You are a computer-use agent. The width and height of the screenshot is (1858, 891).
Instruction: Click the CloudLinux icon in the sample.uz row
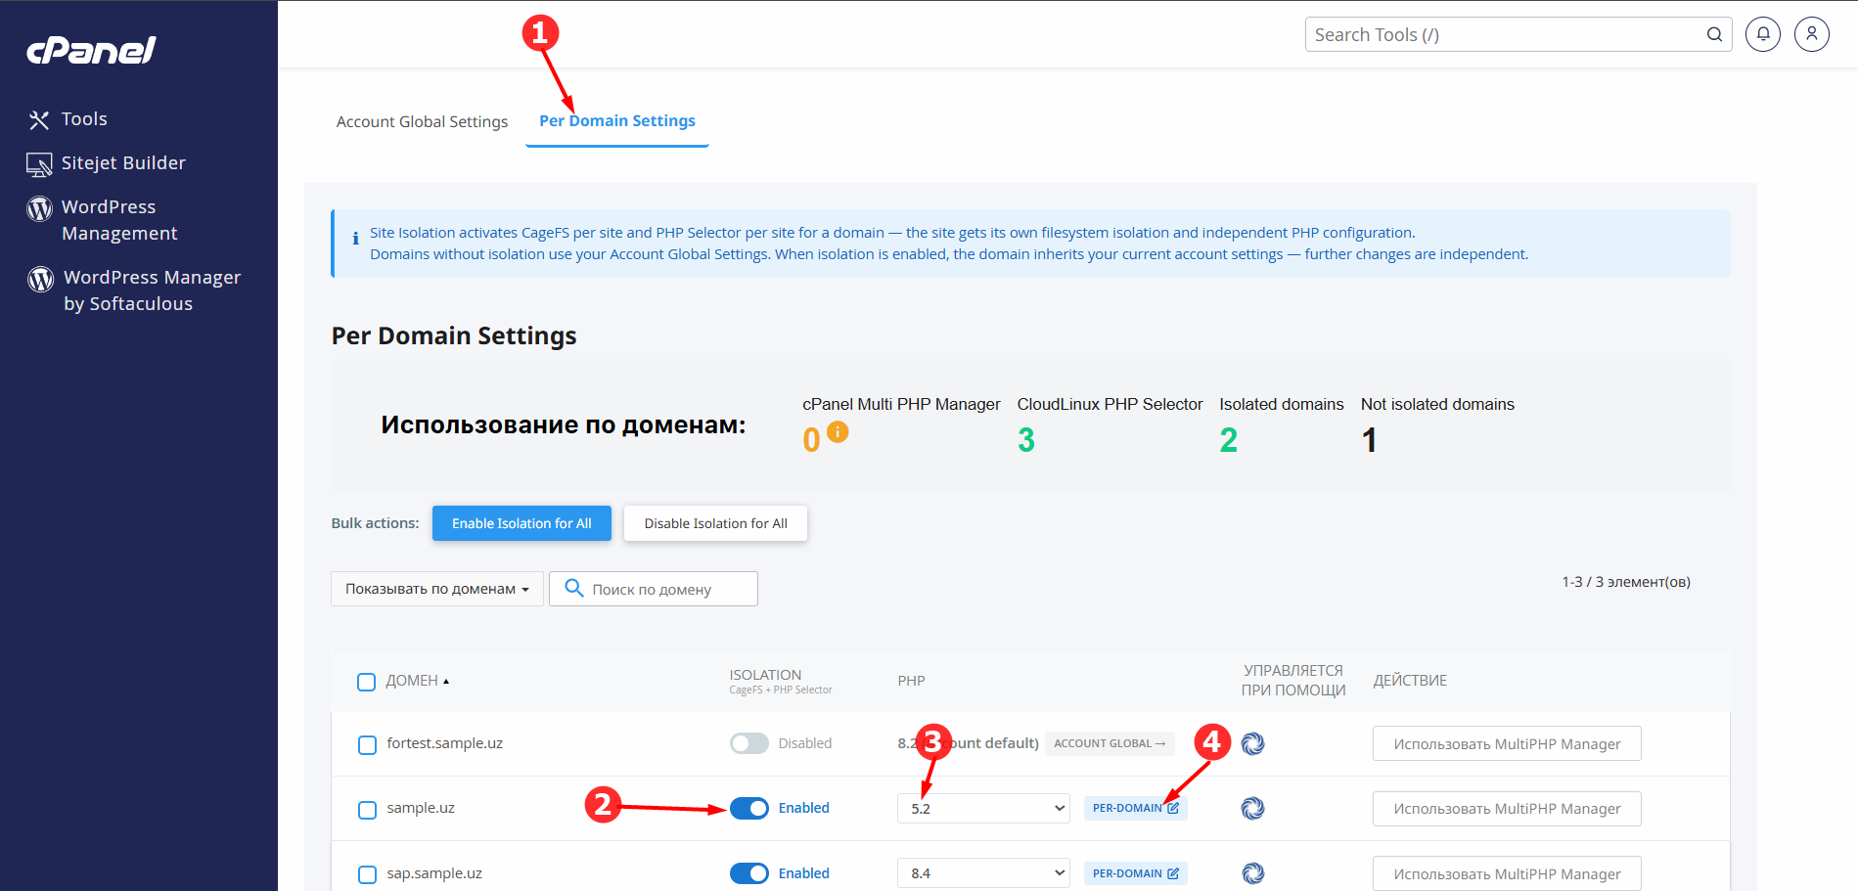tap(1252, 808)
